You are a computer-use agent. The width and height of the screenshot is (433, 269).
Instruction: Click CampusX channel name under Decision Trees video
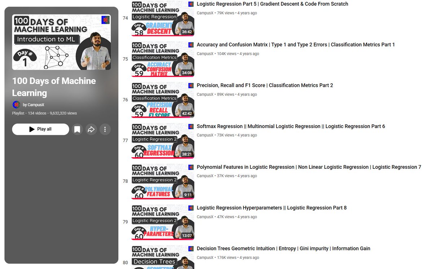point(205,257)
